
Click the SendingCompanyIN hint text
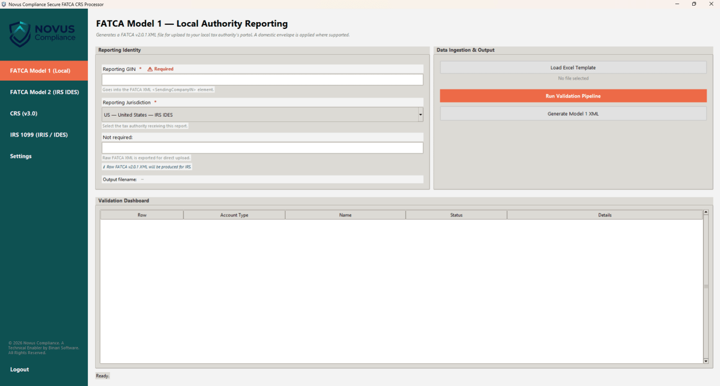[158, 89]
